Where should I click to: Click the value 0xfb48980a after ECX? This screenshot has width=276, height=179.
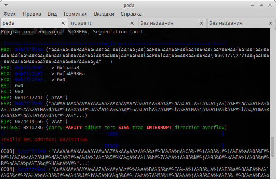pyautogui.click(x=71, y=74)
